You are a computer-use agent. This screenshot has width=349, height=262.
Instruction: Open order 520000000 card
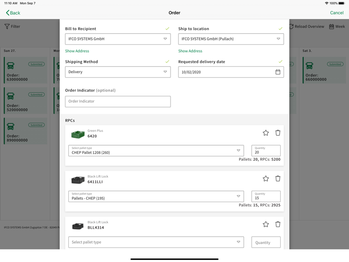click(x=25, y=101)
